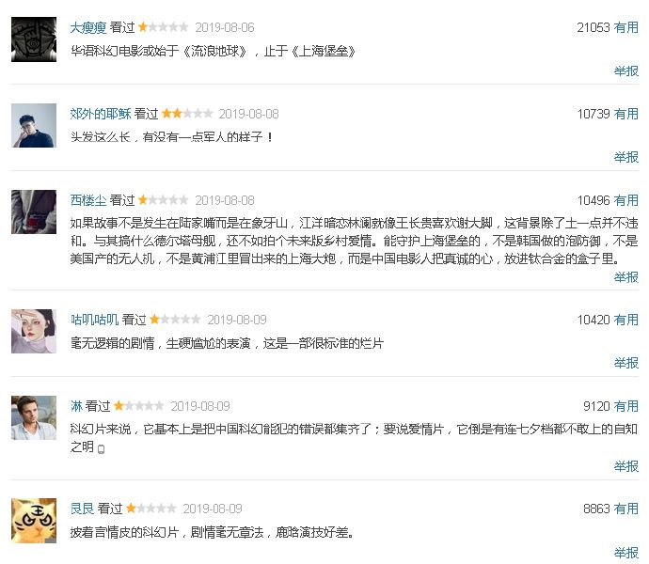The height and width of the screenshot is (564, 649).
Task: Open 咕叽咕叽 username link
Action: coord(95,320)
